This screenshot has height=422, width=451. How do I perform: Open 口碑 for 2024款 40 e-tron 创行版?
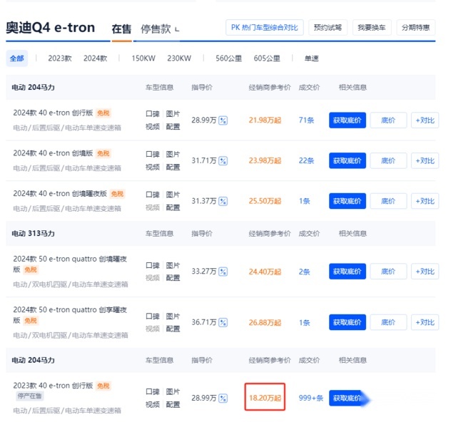tap(153, 114)
